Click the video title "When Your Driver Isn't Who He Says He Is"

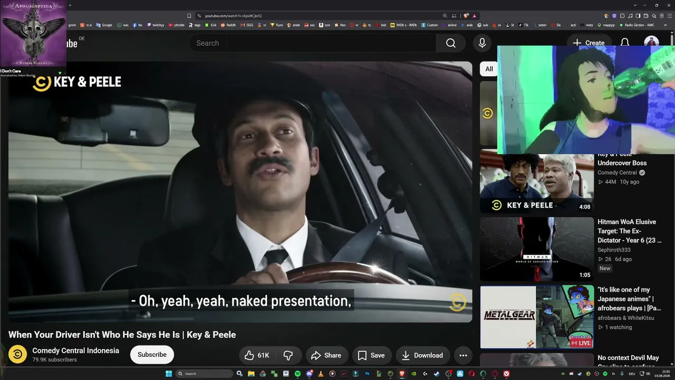coord(122,335)
